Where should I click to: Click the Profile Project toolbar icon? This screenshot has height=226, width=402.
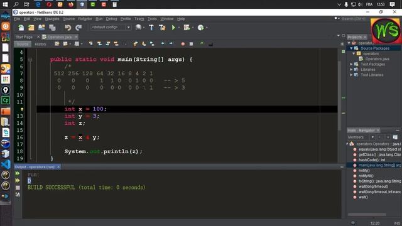click(200, 28)
